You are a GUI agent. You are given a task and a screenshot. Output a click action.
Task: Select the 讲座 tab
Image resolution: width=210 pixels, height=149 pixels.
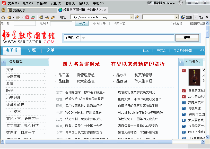pos(32,50)
